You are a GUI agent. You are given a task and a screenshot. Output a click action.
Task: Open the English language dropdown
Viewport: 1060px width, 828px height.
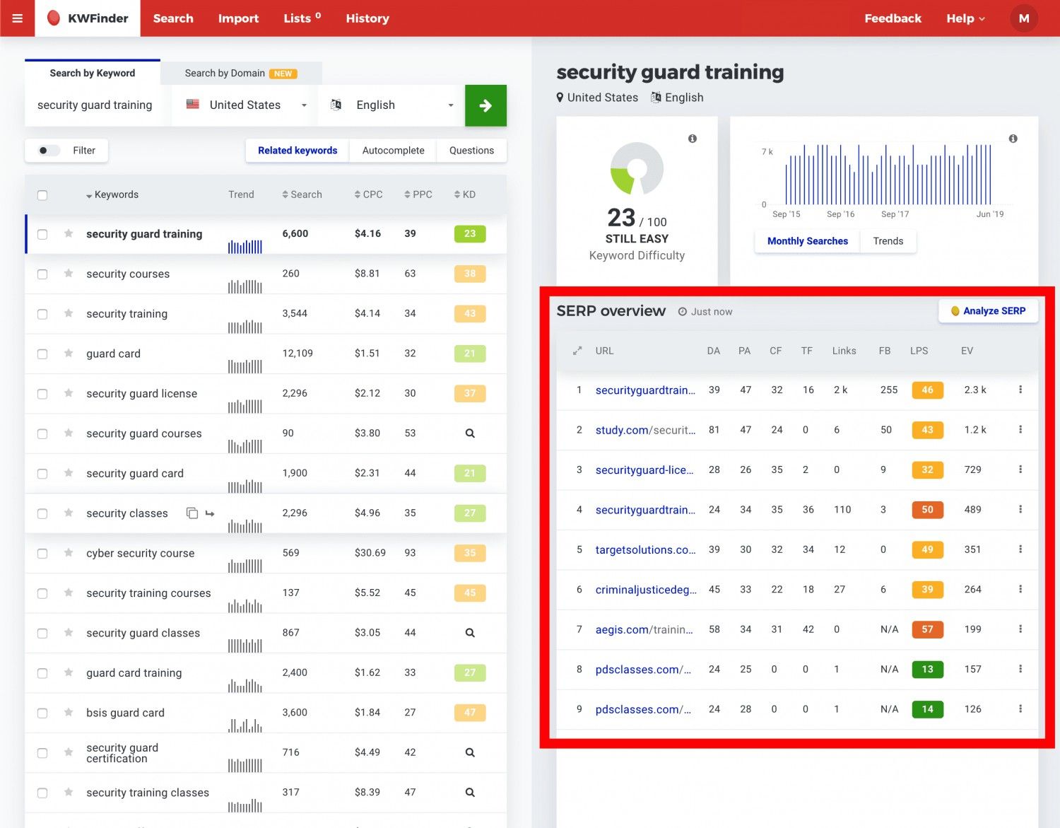pyautogui.click(x=391, y=105)
